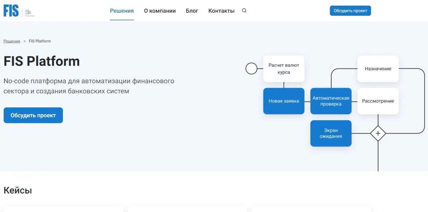Open the Решения menu item
The height and width of the screenshot is (212, 428).
pos(122,11)
